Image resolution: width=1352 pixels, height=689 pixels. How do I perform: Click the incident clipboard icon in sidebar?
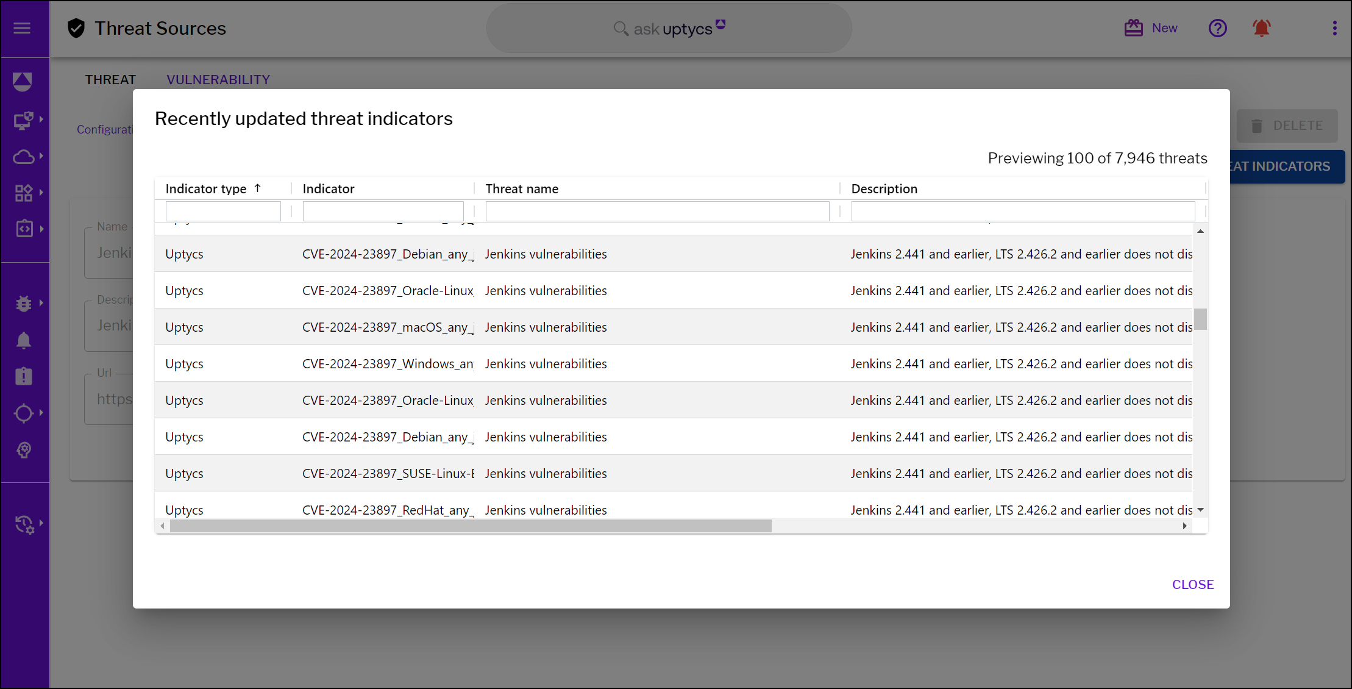point(23,376)
